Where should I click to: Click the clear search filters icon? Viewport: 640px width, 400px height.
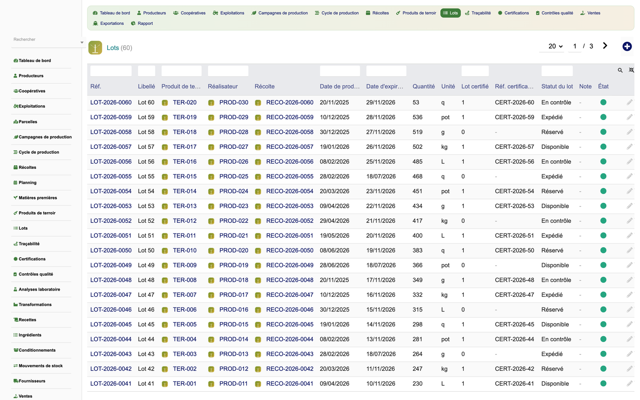tap(632, 70)
